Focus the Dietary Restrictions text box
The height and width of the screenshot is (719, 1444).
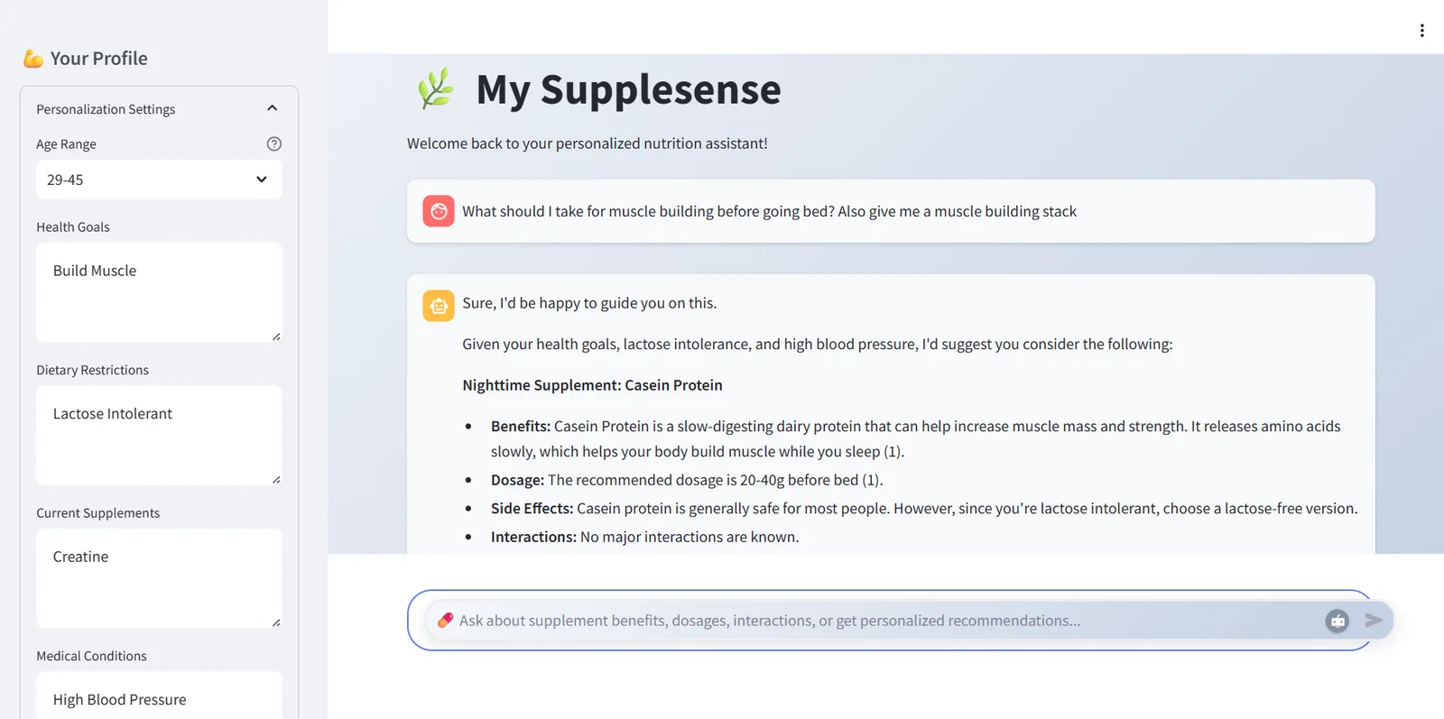click(x=159, y=435)
